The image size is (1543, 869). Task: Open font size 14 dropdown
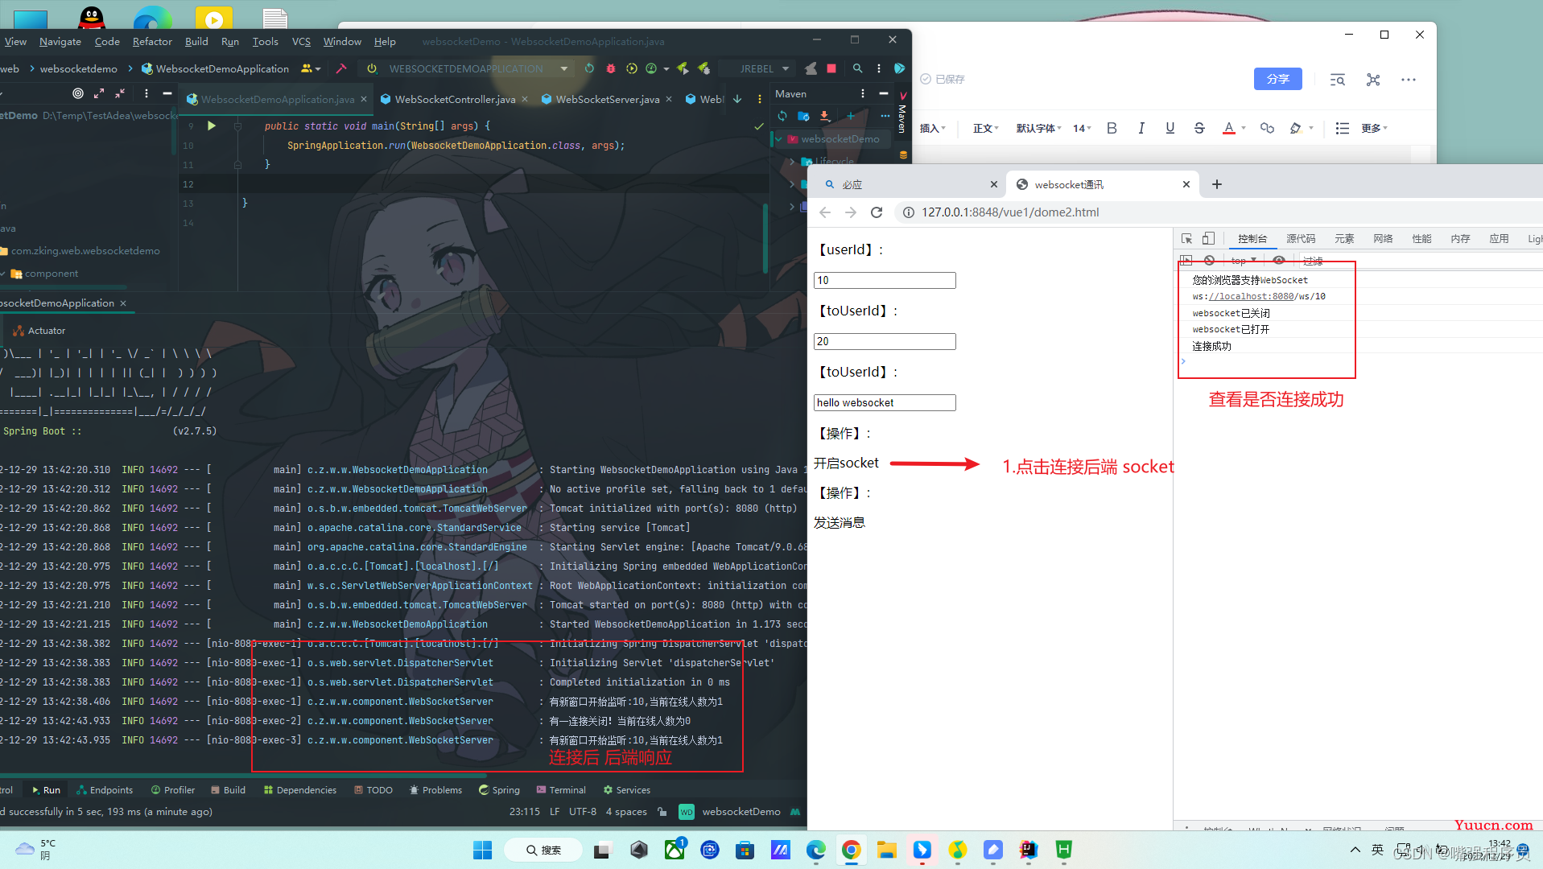tap(1082, 128)
